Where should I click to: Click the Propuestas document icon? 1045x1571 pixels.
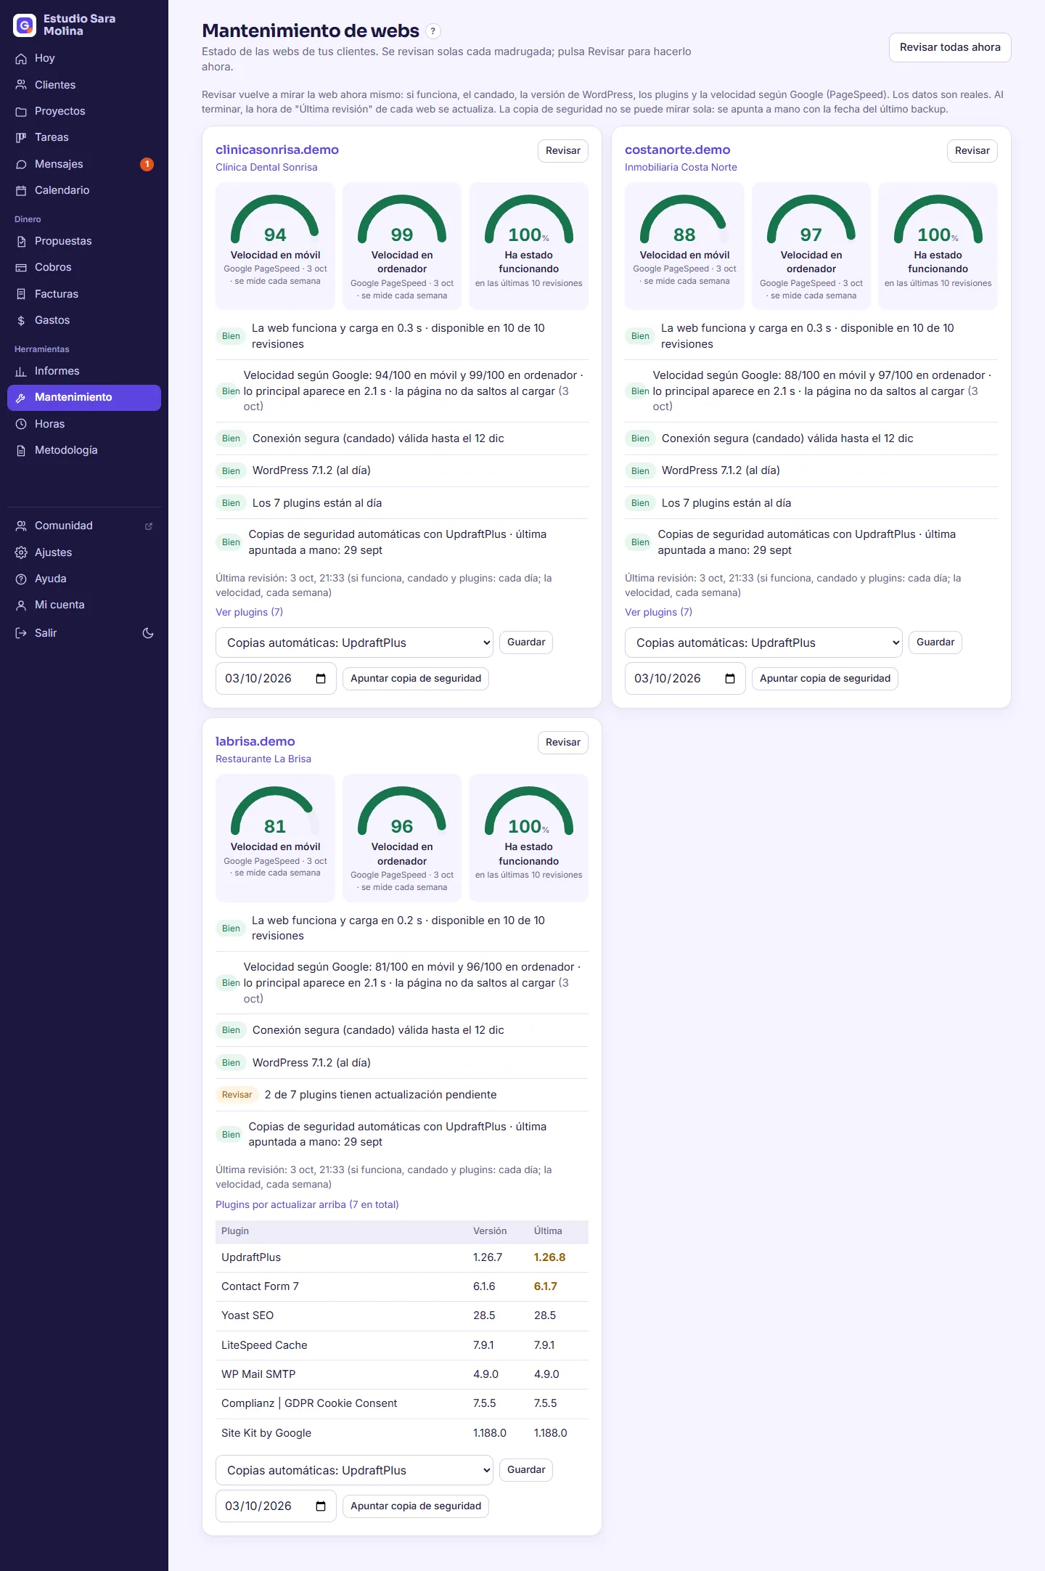pyautogui.click(x=21, y=242)
